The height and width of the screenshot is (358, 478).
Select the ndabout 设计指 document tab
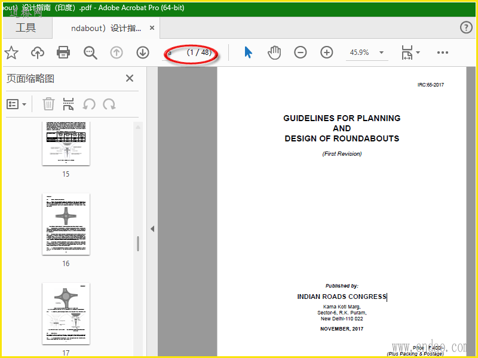pyautogui.click(x=106, y=28)
